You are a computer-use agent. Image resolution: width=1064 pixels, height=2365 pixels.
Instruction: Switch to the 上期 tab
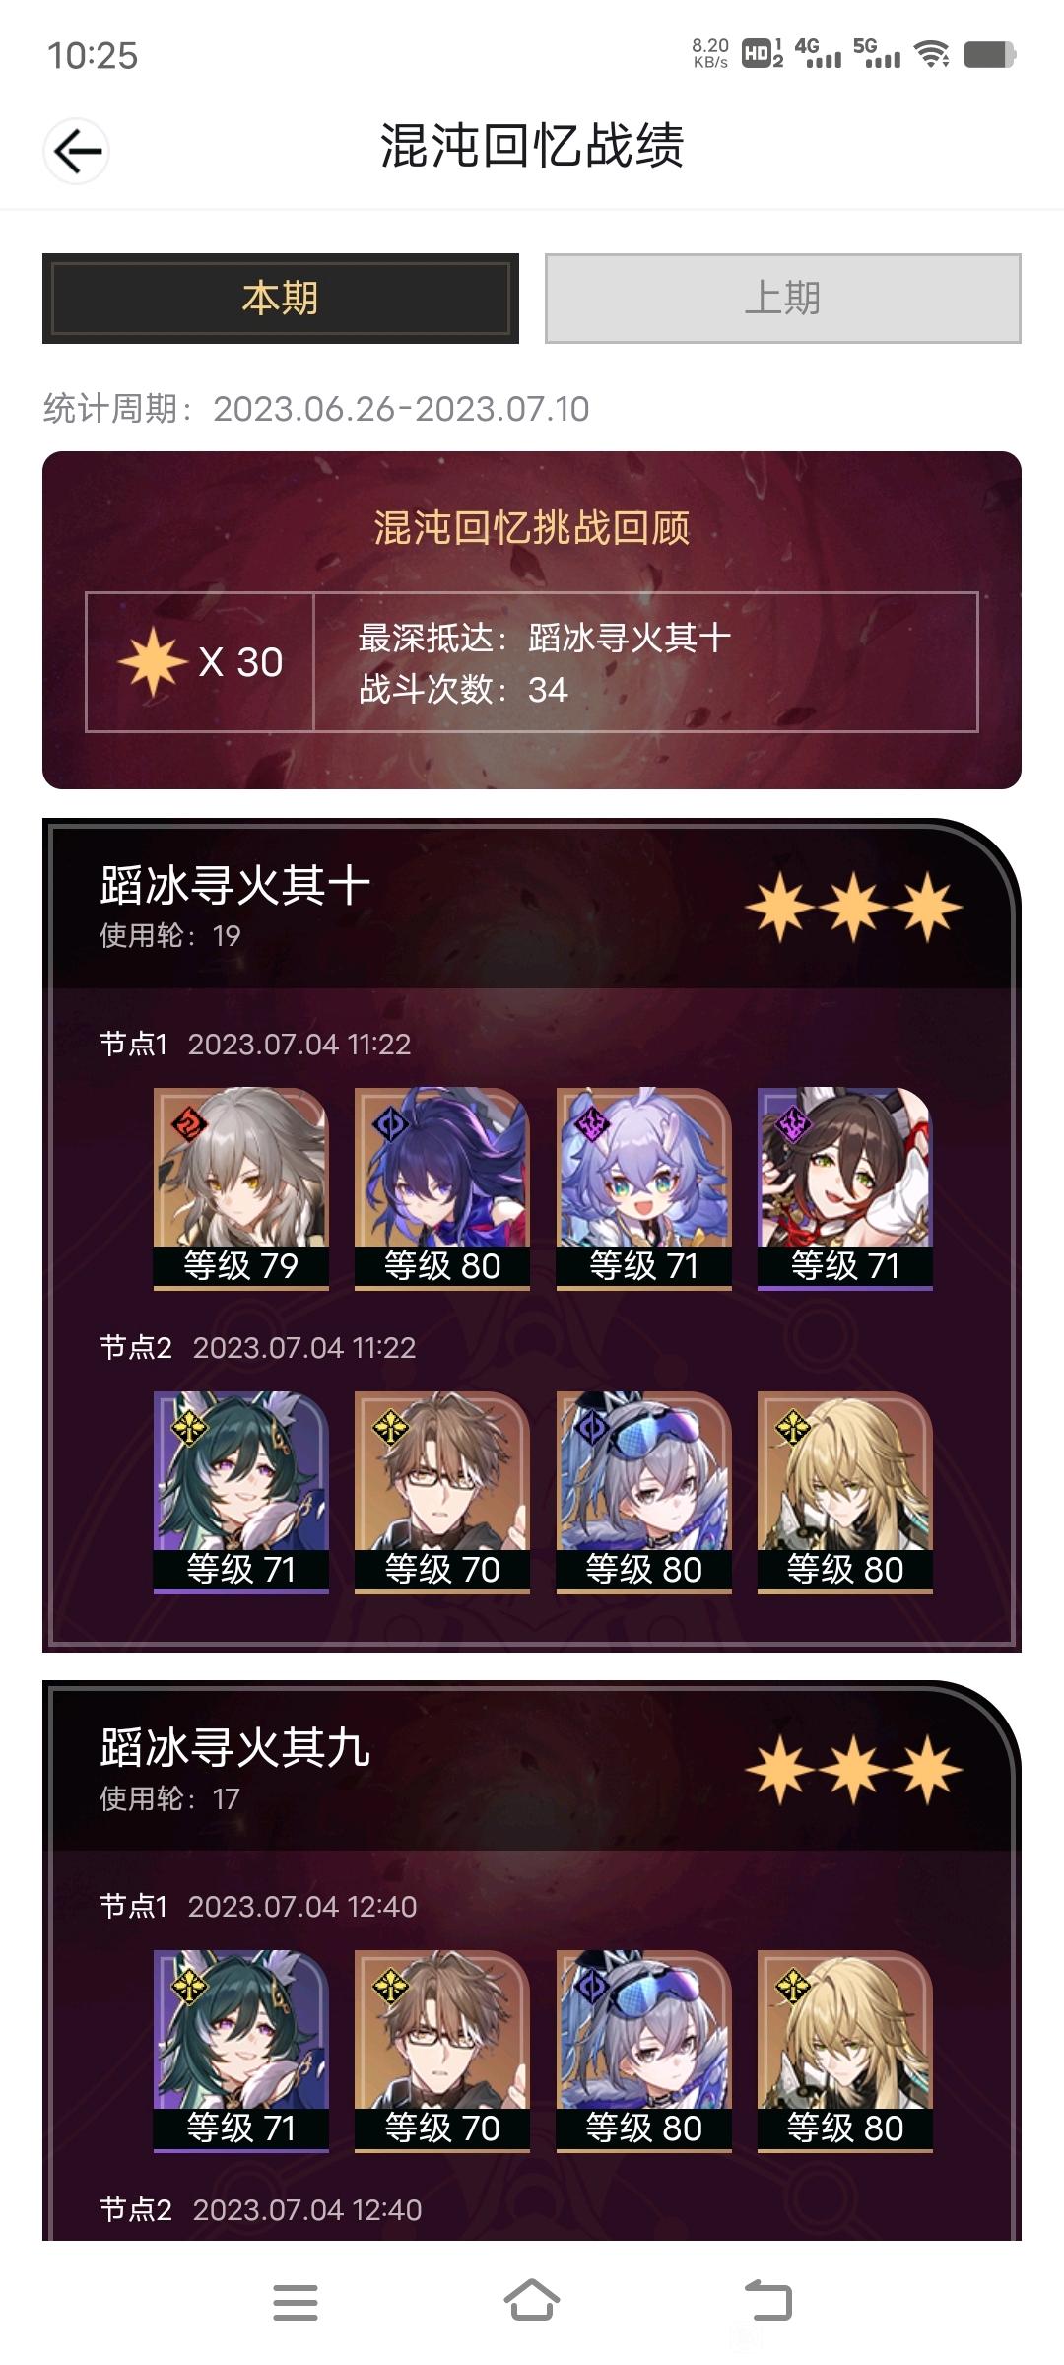point(783,299)
